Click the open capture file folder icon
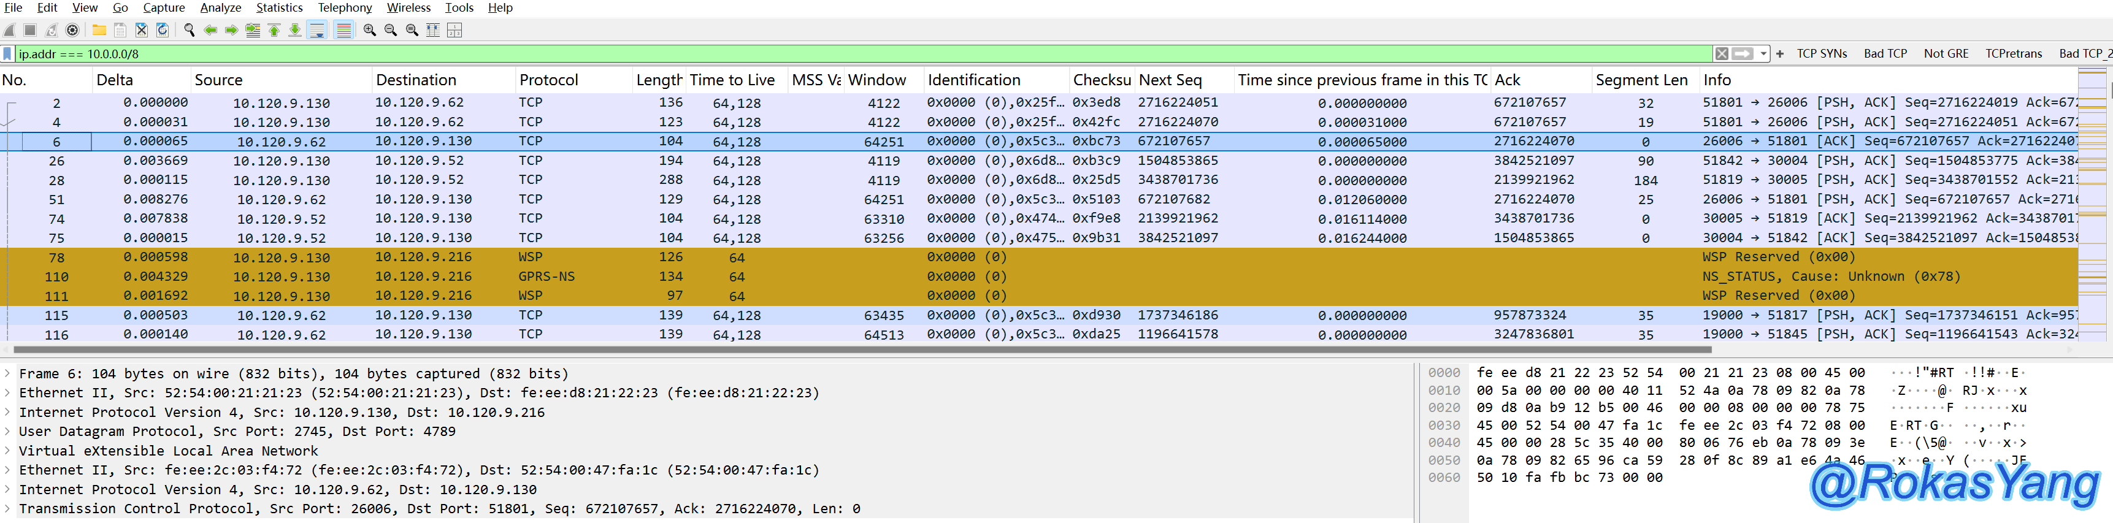 coord(98,30)
